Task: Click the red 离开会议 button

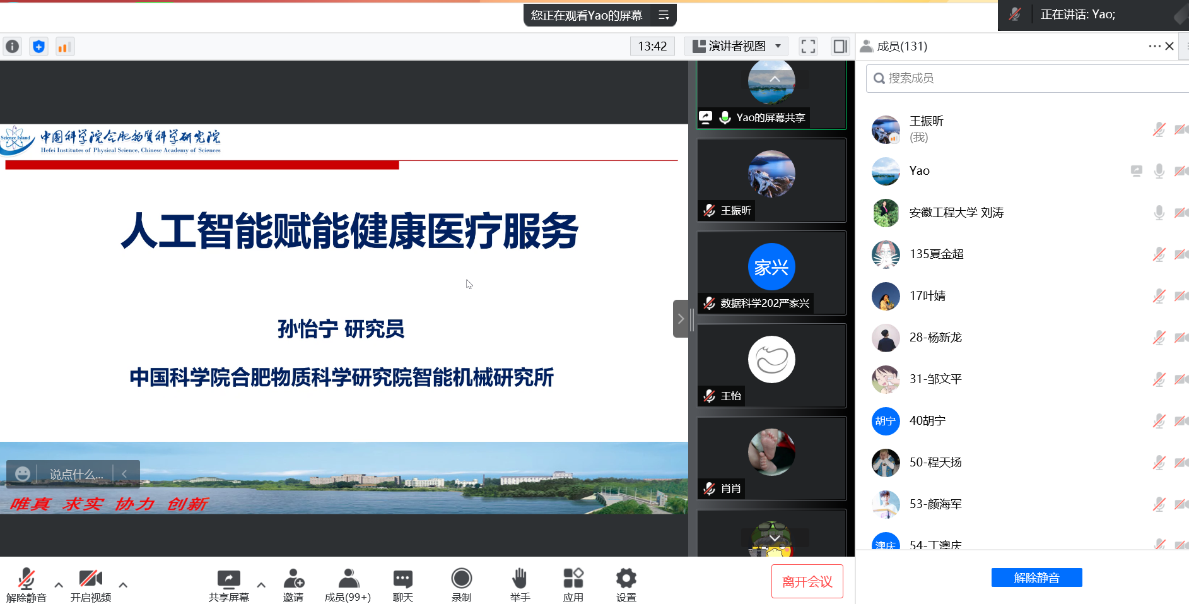Action: click(807, 581)
